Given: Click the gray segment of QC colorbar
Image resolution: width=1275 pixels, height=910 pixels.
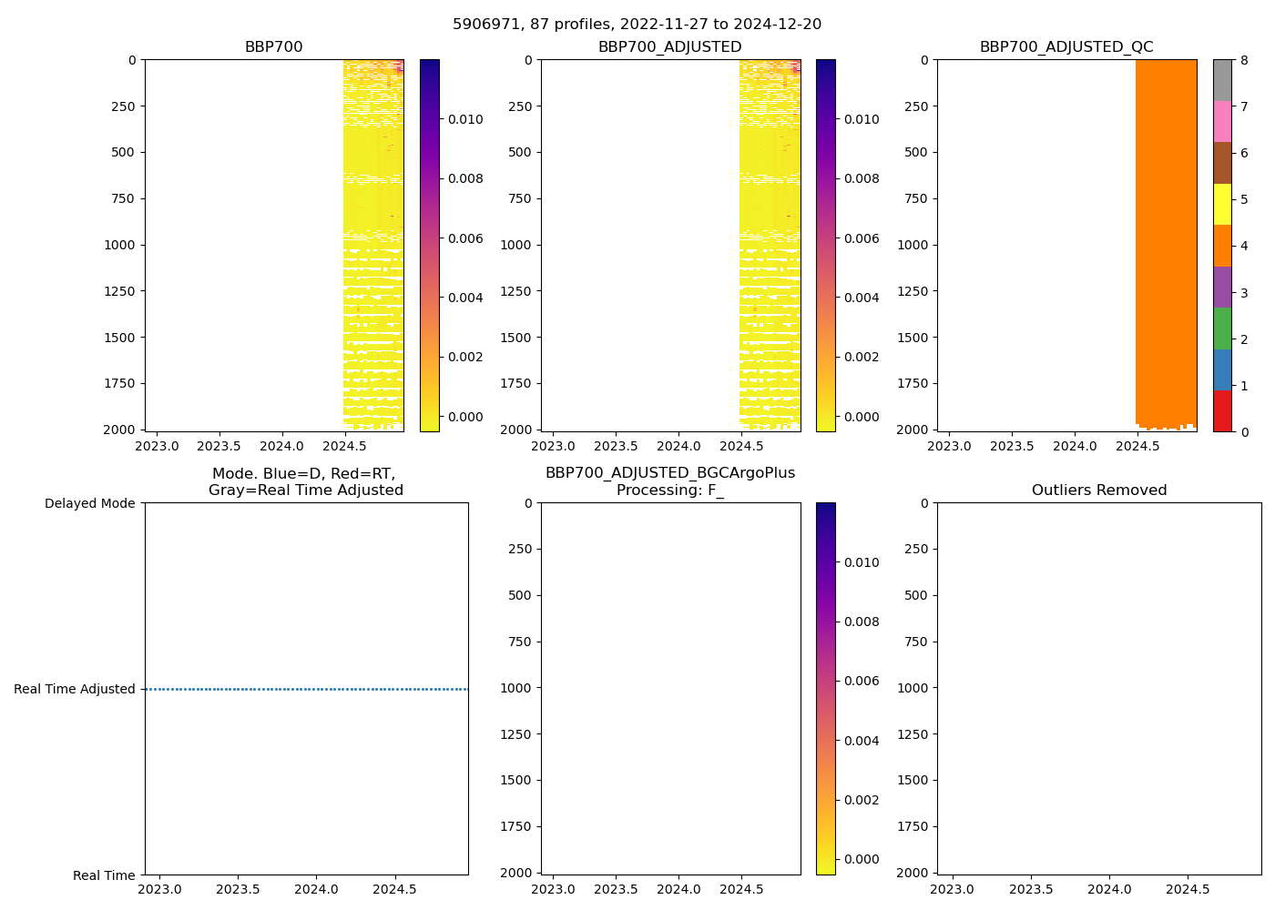Looking at the screenshot, I should [1222, 80].
